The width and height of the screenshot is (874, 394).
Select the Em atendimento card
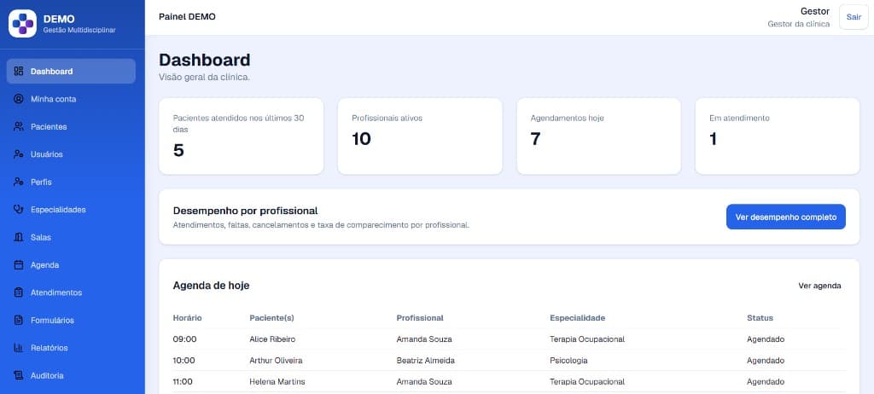778,136
